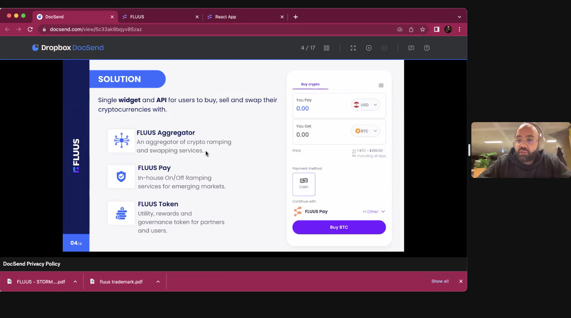
Task: Click the SOLUTION heading badge
Action: pos(128,79)
